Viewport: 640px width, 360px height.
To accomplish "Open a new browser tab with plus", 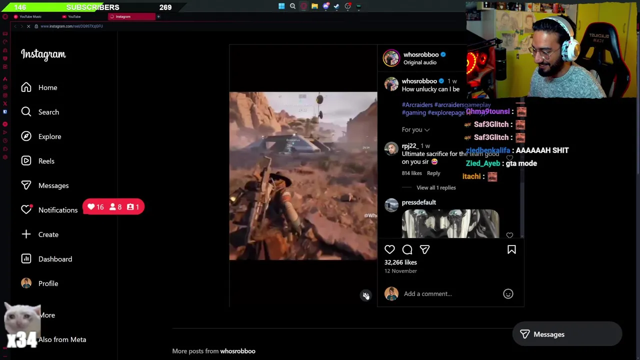I will 158,16.
